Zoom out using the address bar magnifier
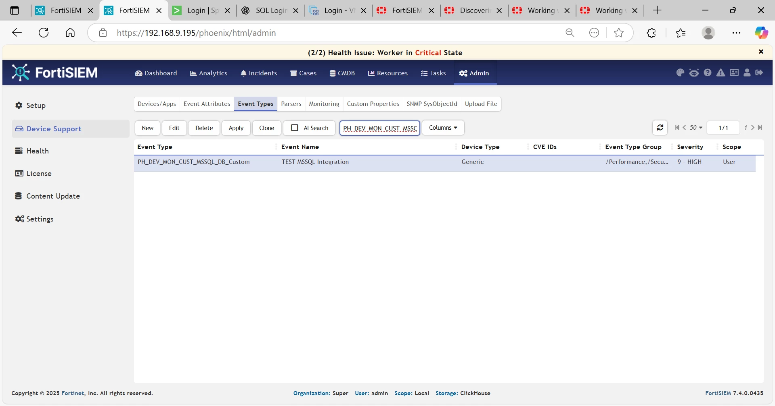This screenshot has height=406, width=775. 570,33
